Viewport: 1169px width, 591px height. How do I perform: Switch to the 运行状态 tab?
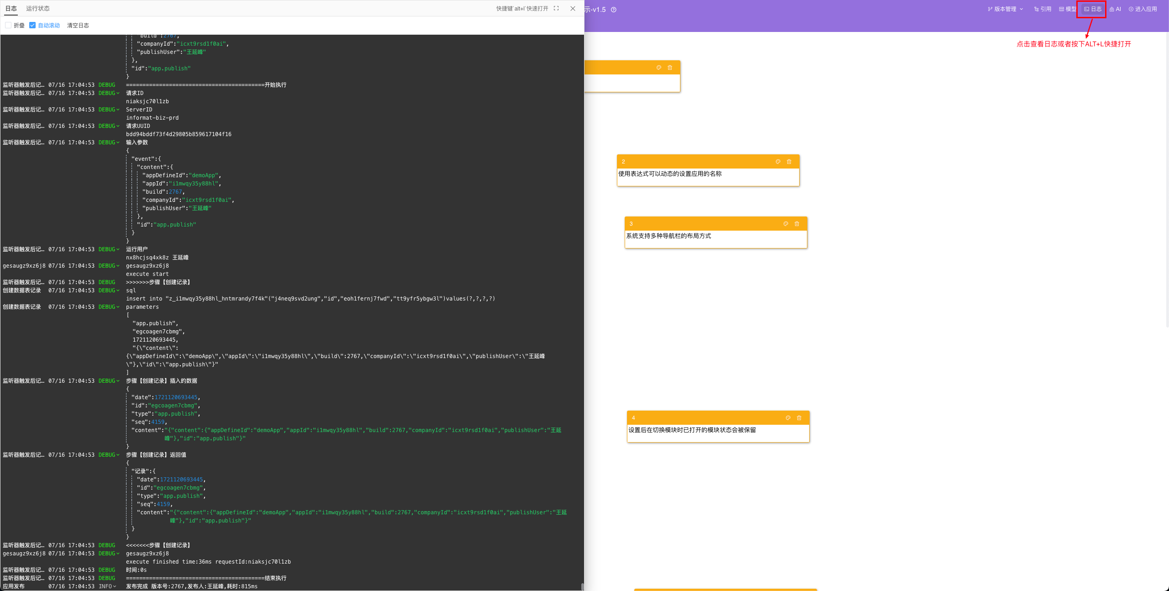38,8
